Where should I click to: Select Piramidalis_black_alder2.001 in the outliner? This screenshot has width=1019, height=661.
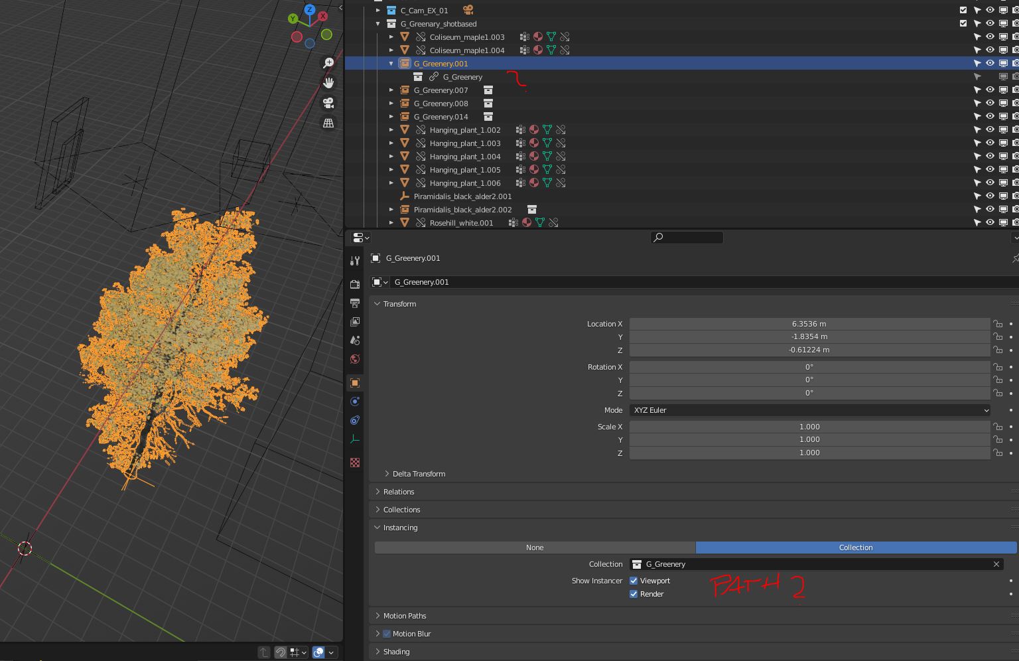[462, 196]
